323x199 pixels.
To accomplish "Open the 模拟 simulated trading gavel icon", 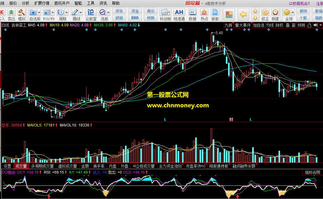I will [21, 12].
